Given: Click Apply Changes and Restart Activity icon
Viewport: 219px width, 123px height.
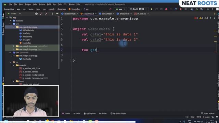Looking at the screenshot, I should coord(156,9).
